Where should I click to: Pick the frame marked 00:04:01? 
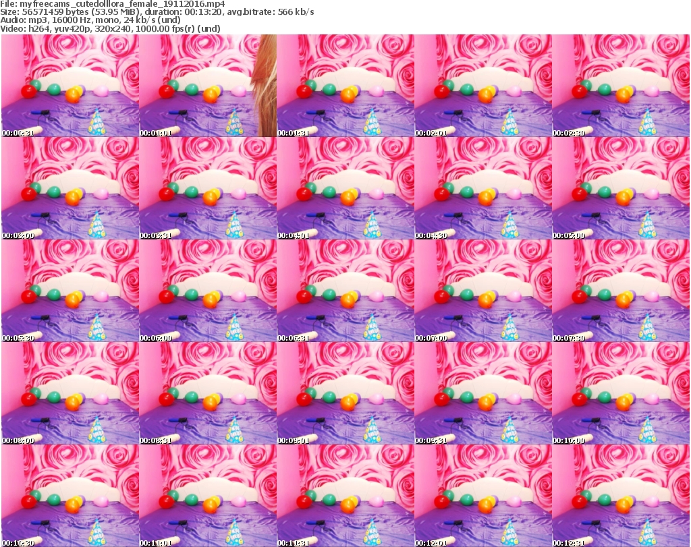345,188
